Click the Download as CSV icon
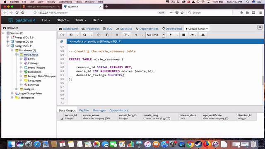 pos(203,35)
